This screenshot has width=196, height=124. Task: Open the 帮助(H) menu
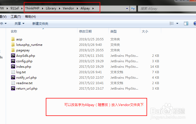30,17
